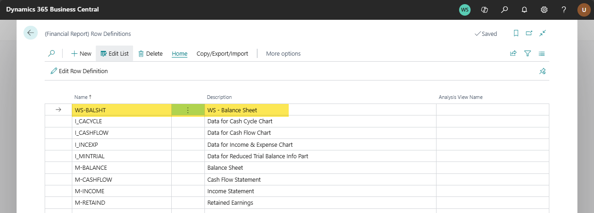Open the user account avatar U

click(x=584, y=10)
